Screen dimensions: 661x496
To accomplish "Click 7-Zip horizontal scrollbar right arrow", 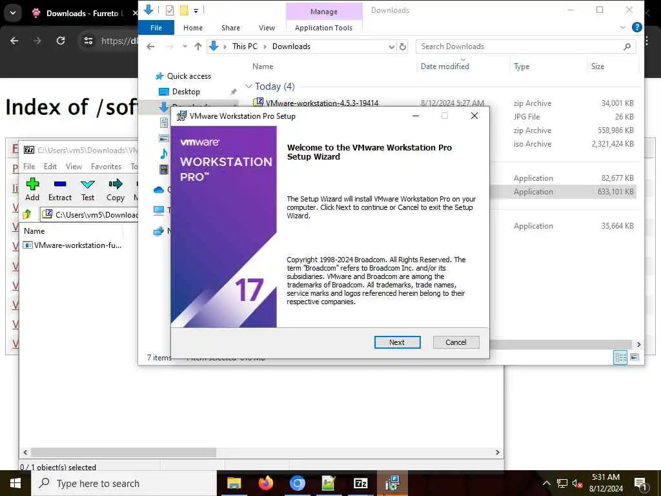I will tap(498, 452).
